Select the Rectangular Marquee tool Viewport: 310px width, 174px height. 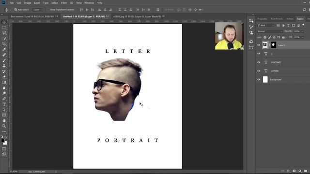pyautogui.click(x=4, y=28)
